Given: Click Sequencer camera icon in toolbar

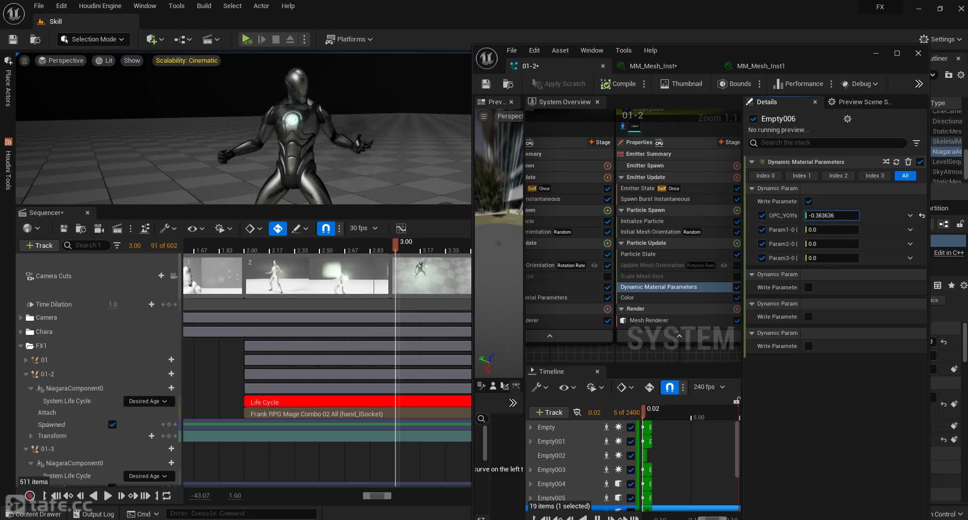Looking at the screenshot, I should (x=99, y=229).
